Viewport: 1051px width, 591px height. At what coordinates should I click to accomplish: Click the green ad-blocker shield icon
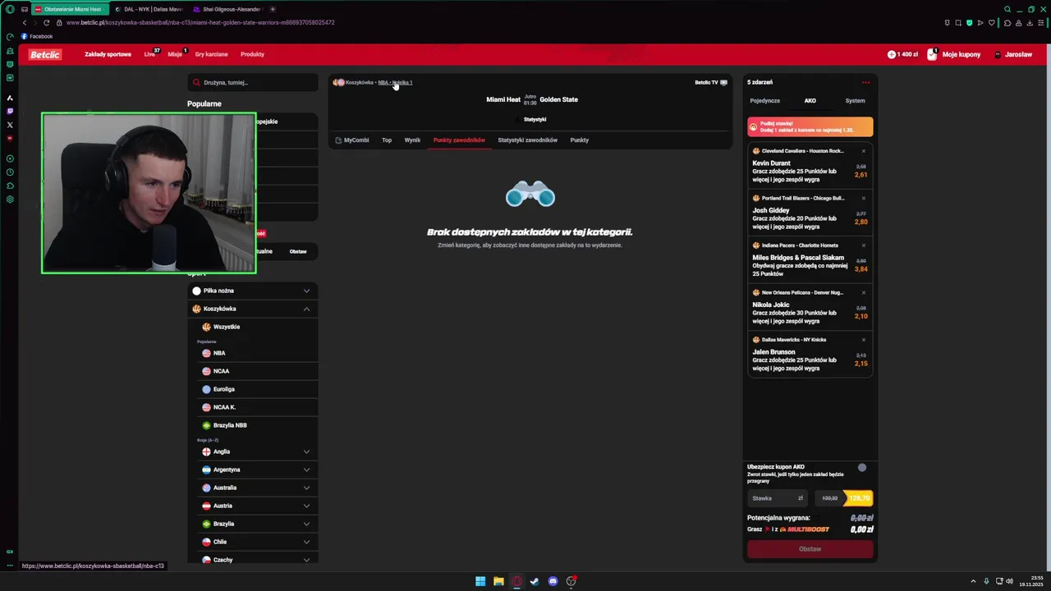click(969, 22)
